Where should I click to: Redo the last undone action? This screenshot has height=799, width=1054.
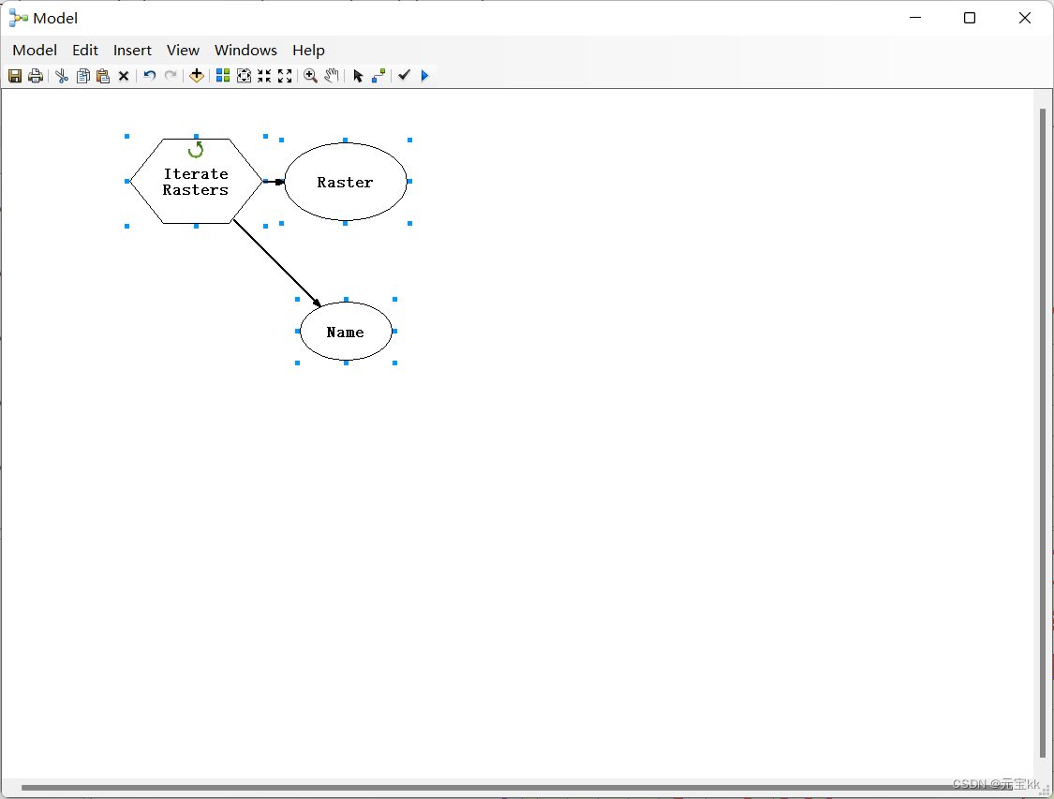pyautogui.click(x=171, y=76)
